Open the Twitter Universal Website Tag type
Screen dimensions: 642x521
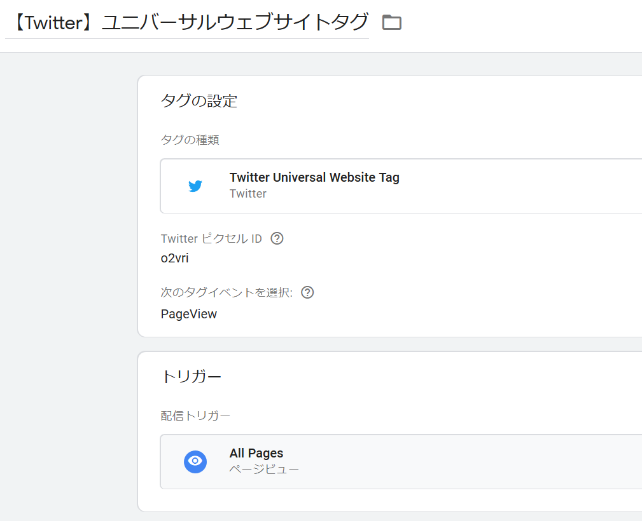[x=401, y=186]
